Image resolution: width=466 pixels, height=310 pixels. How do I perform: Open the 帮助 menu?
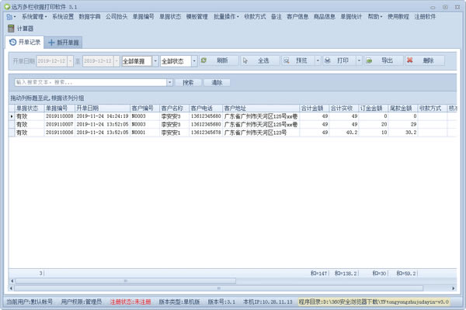point(375,16)
